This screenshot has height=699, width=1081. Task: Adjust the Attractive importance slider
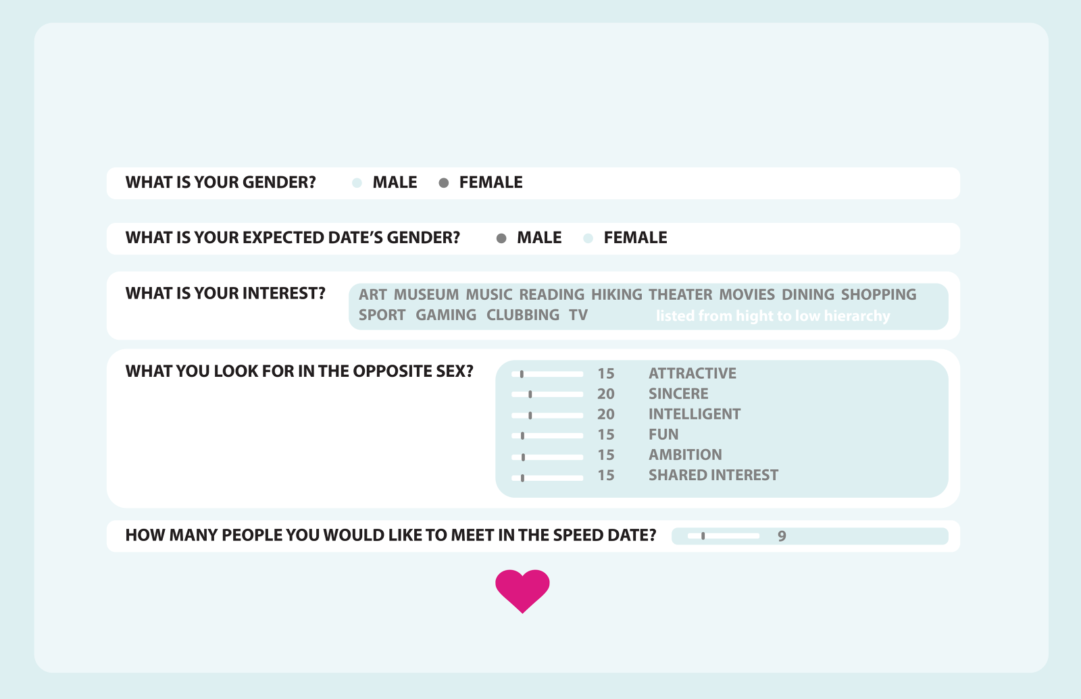coord(522,374)
